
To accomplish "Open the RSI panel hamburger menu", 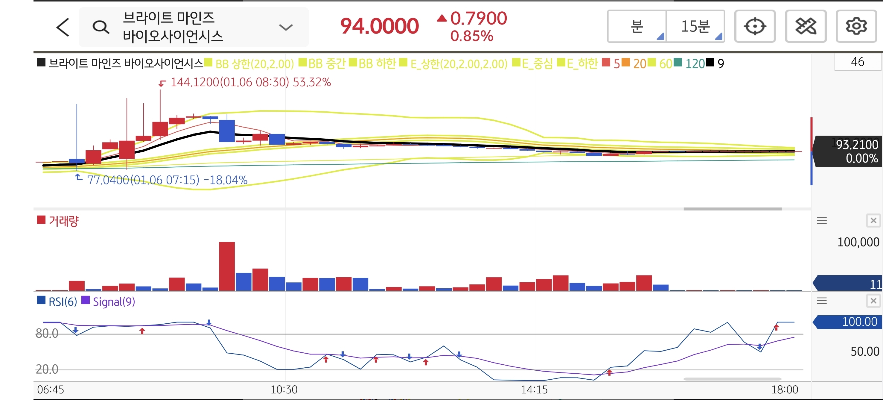I will coord(822,301).
